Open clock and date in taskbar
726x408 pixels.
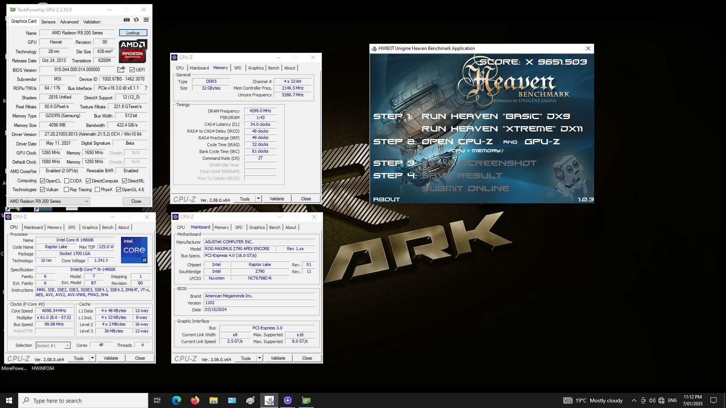692,400
